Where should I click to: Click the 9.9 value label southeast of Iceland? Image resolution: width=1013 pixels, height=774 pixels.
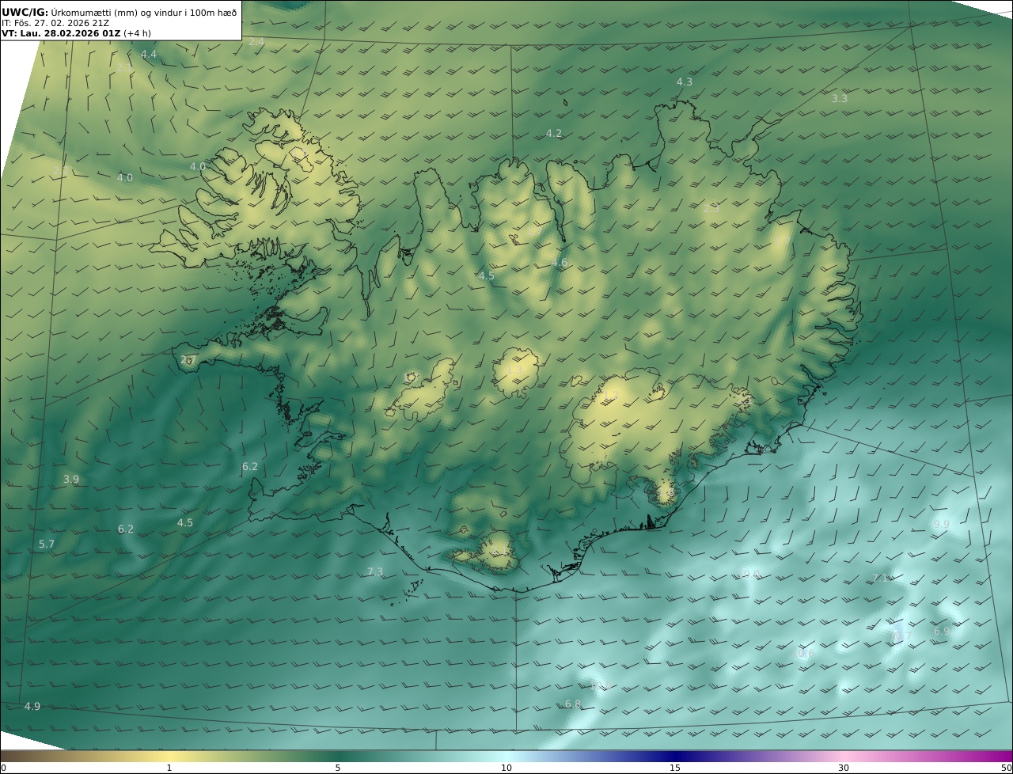click(x=941, y=525)
